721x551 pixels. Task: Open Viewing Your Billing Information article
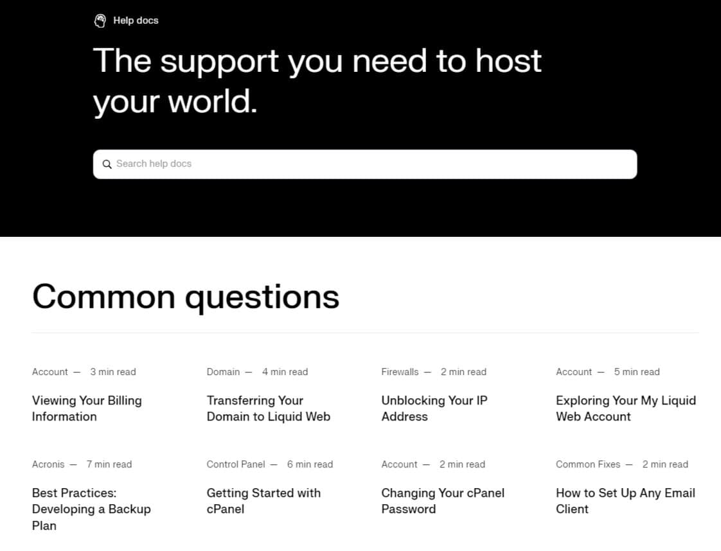point(87,408)
